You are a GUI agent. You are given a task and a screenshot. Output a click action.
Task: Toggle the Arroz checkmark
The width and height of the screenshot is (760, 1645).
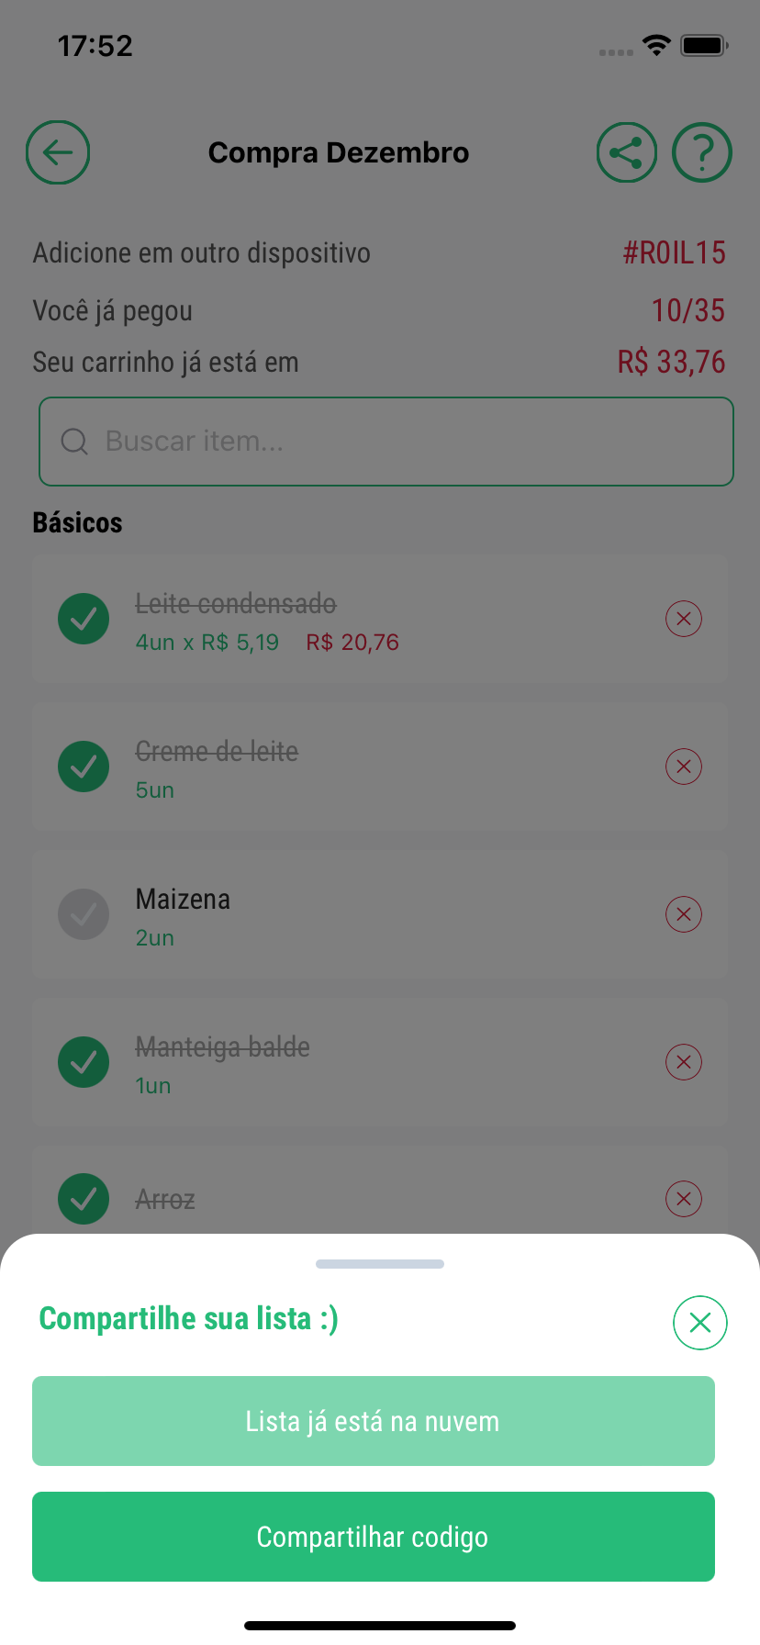click(84, 1199)
